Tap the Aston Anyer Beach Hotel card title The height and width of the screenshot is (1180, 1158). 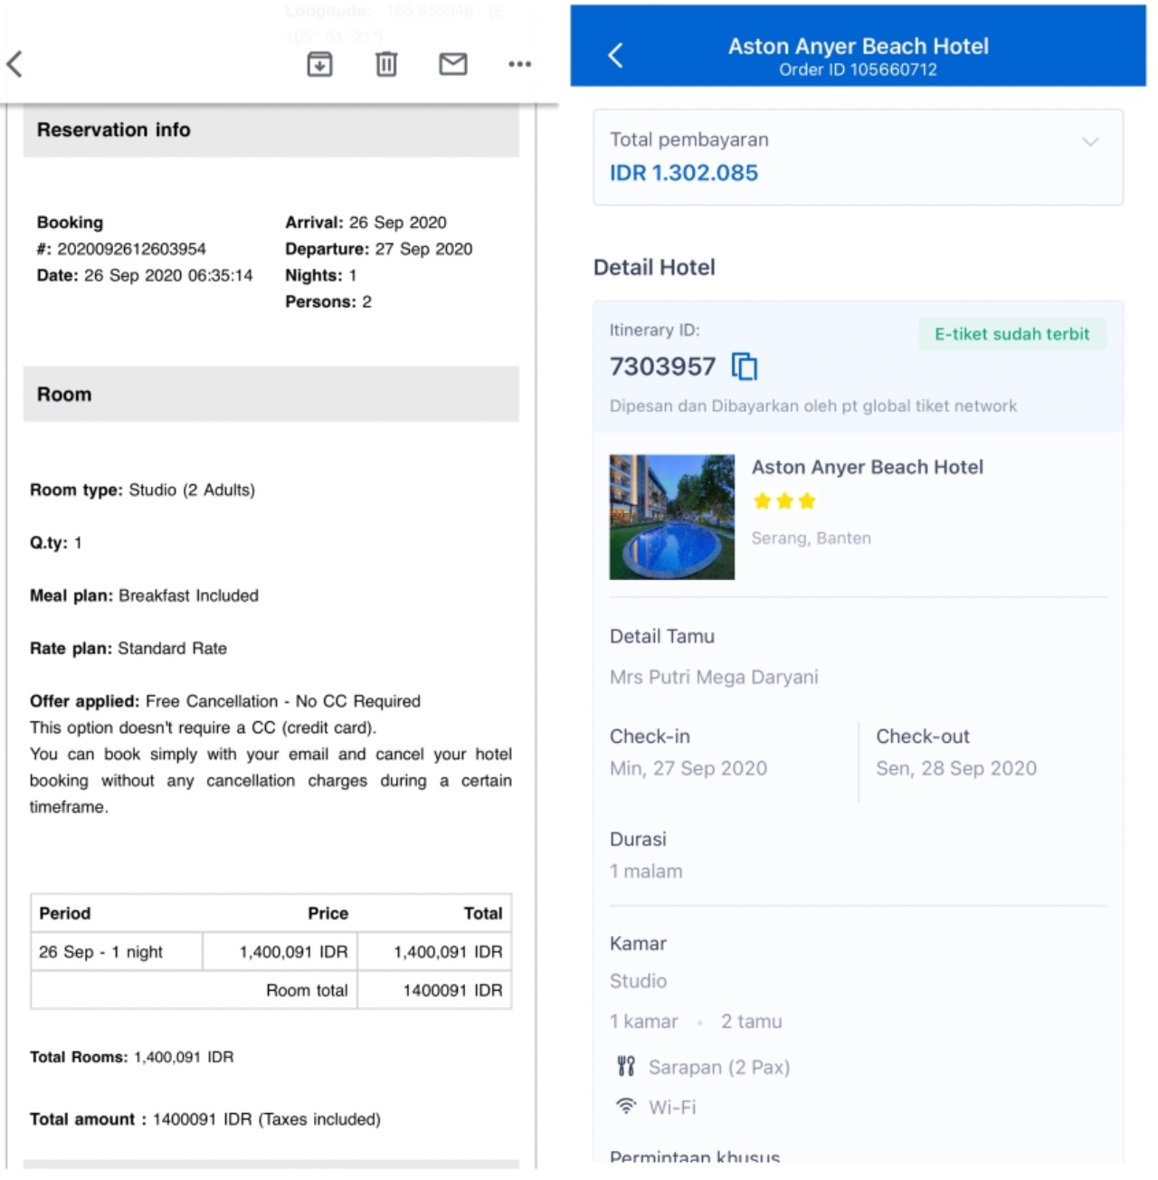pyautogui.click(x=867, y=467)
